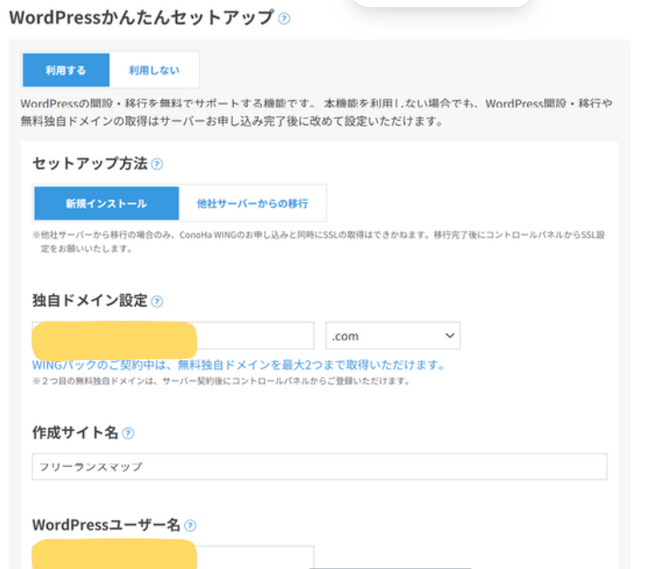Click help icon beside 独自ドメイン設定
Viewport: 648px width, 569px height.
coord(157,301)
